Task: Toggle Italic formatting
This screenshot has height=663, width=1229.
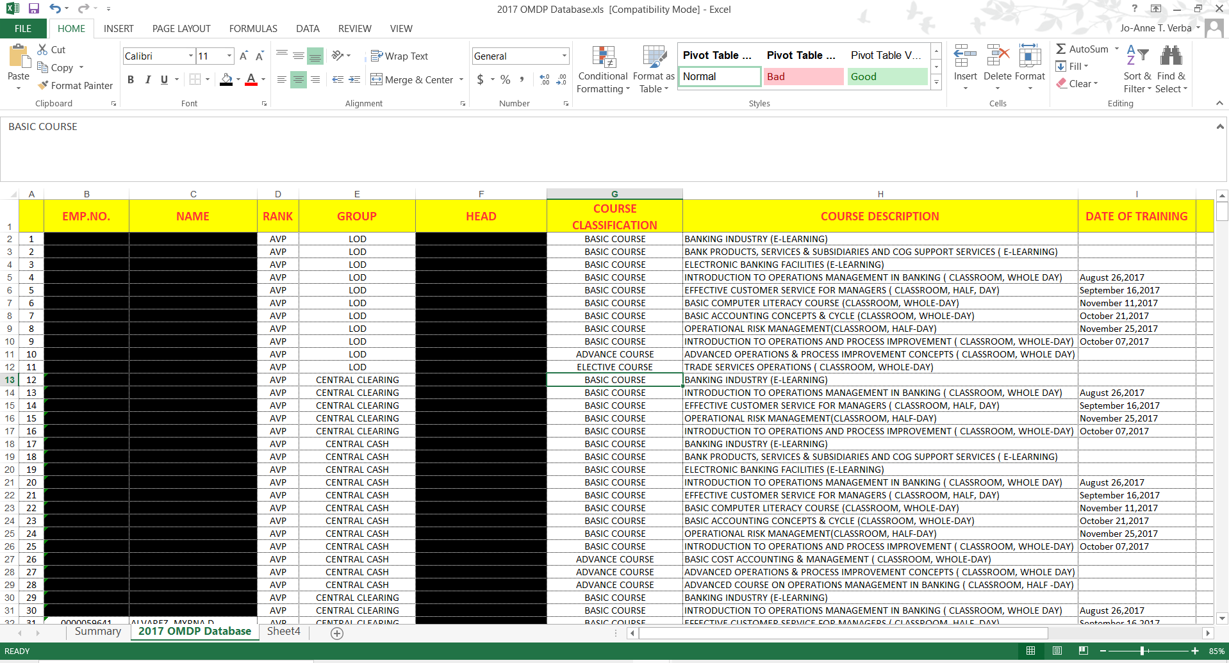Action: click(x=147, y=79)
